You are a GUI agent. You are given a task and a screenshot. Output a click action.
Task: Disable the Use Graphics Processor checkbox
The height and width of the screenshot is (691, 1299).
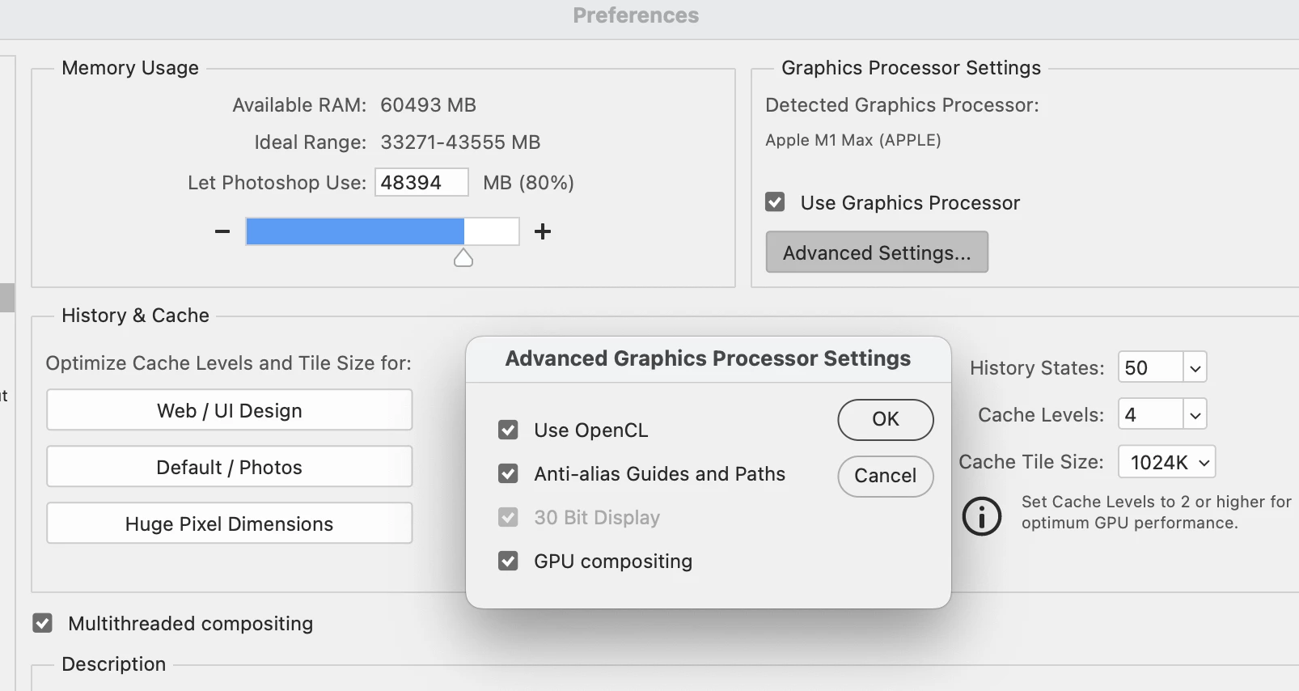(x=775, y=202)
